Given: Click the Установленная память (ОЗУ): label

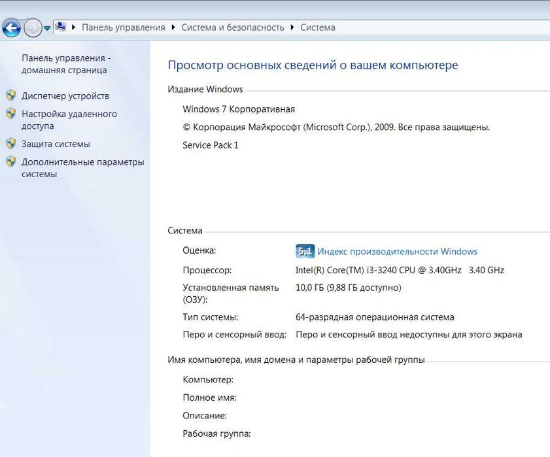Looking at the screenshot, I should pos(231,294).
